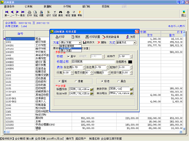Adjust the 栏目行高 column height spinner
189x141 pixels.
131,73
